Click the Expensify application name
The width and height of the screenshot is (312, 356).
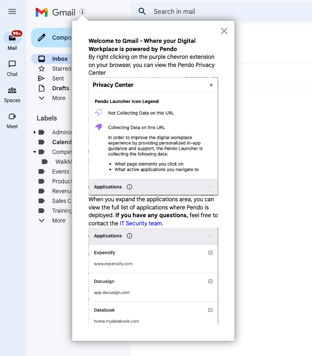(104, 253)
